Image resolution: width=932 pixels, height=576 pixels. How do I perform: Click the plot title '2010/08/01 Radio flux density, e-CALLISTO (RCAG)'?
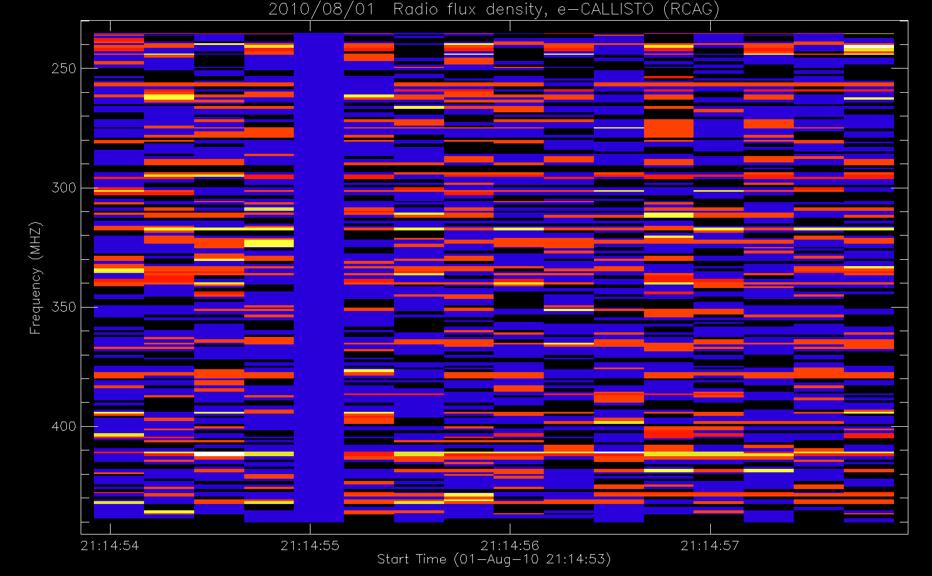click(x=494, y=10)
